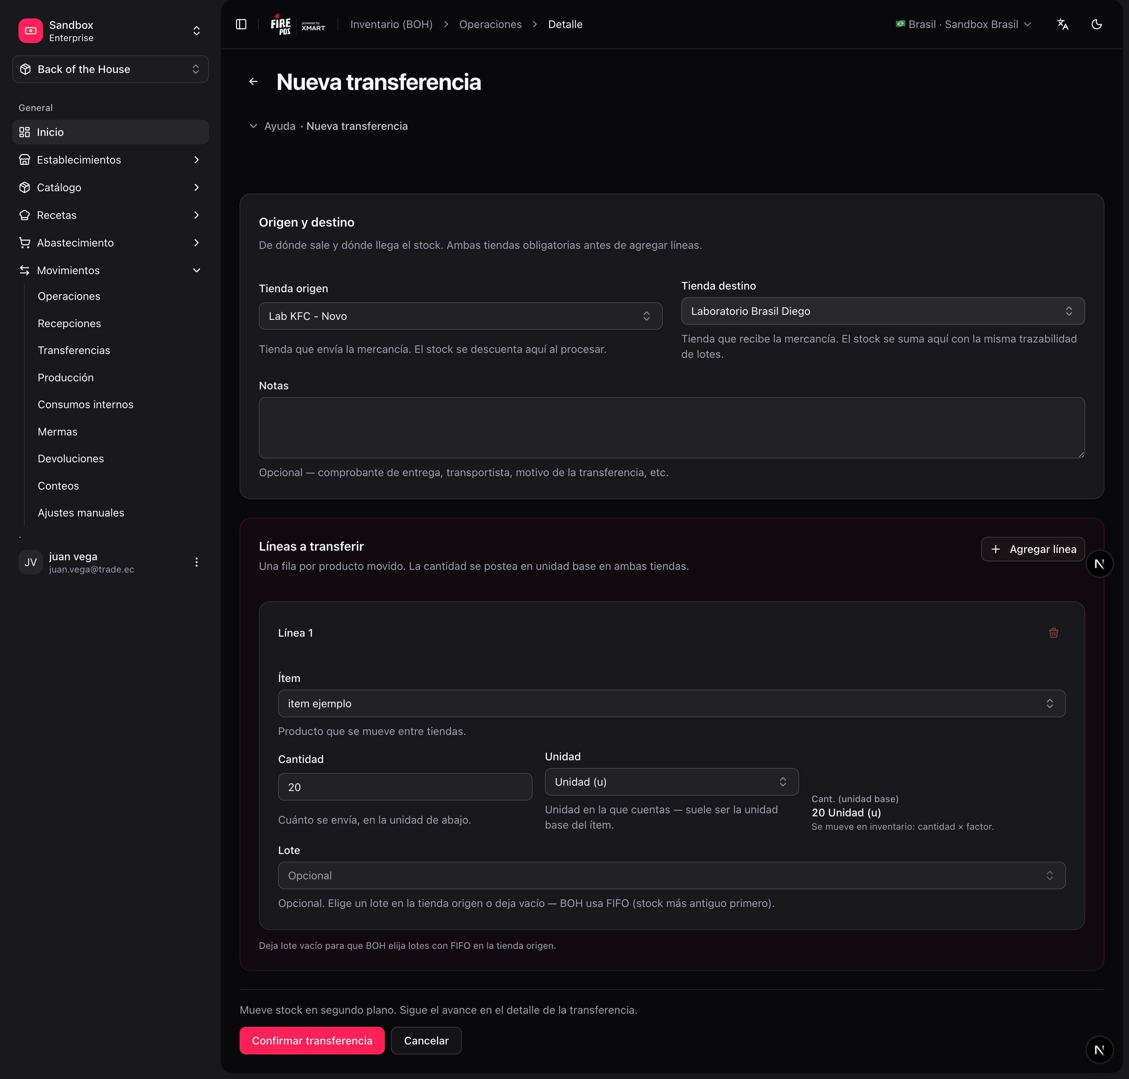This screenshot has height=1079, width=1129.
Task: Expand Establecimientos submenu chevron
Action: tap(196, 160)
